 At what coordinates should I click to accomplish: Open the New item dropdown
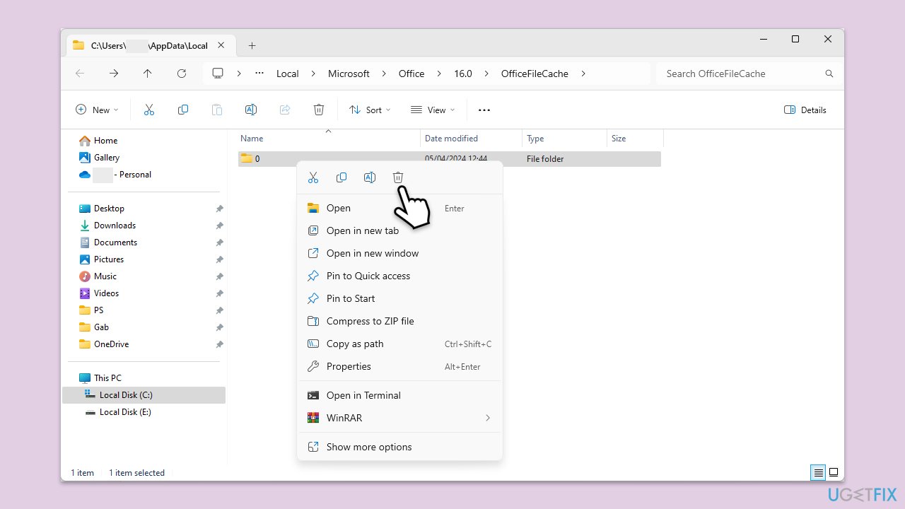point(97,110)
